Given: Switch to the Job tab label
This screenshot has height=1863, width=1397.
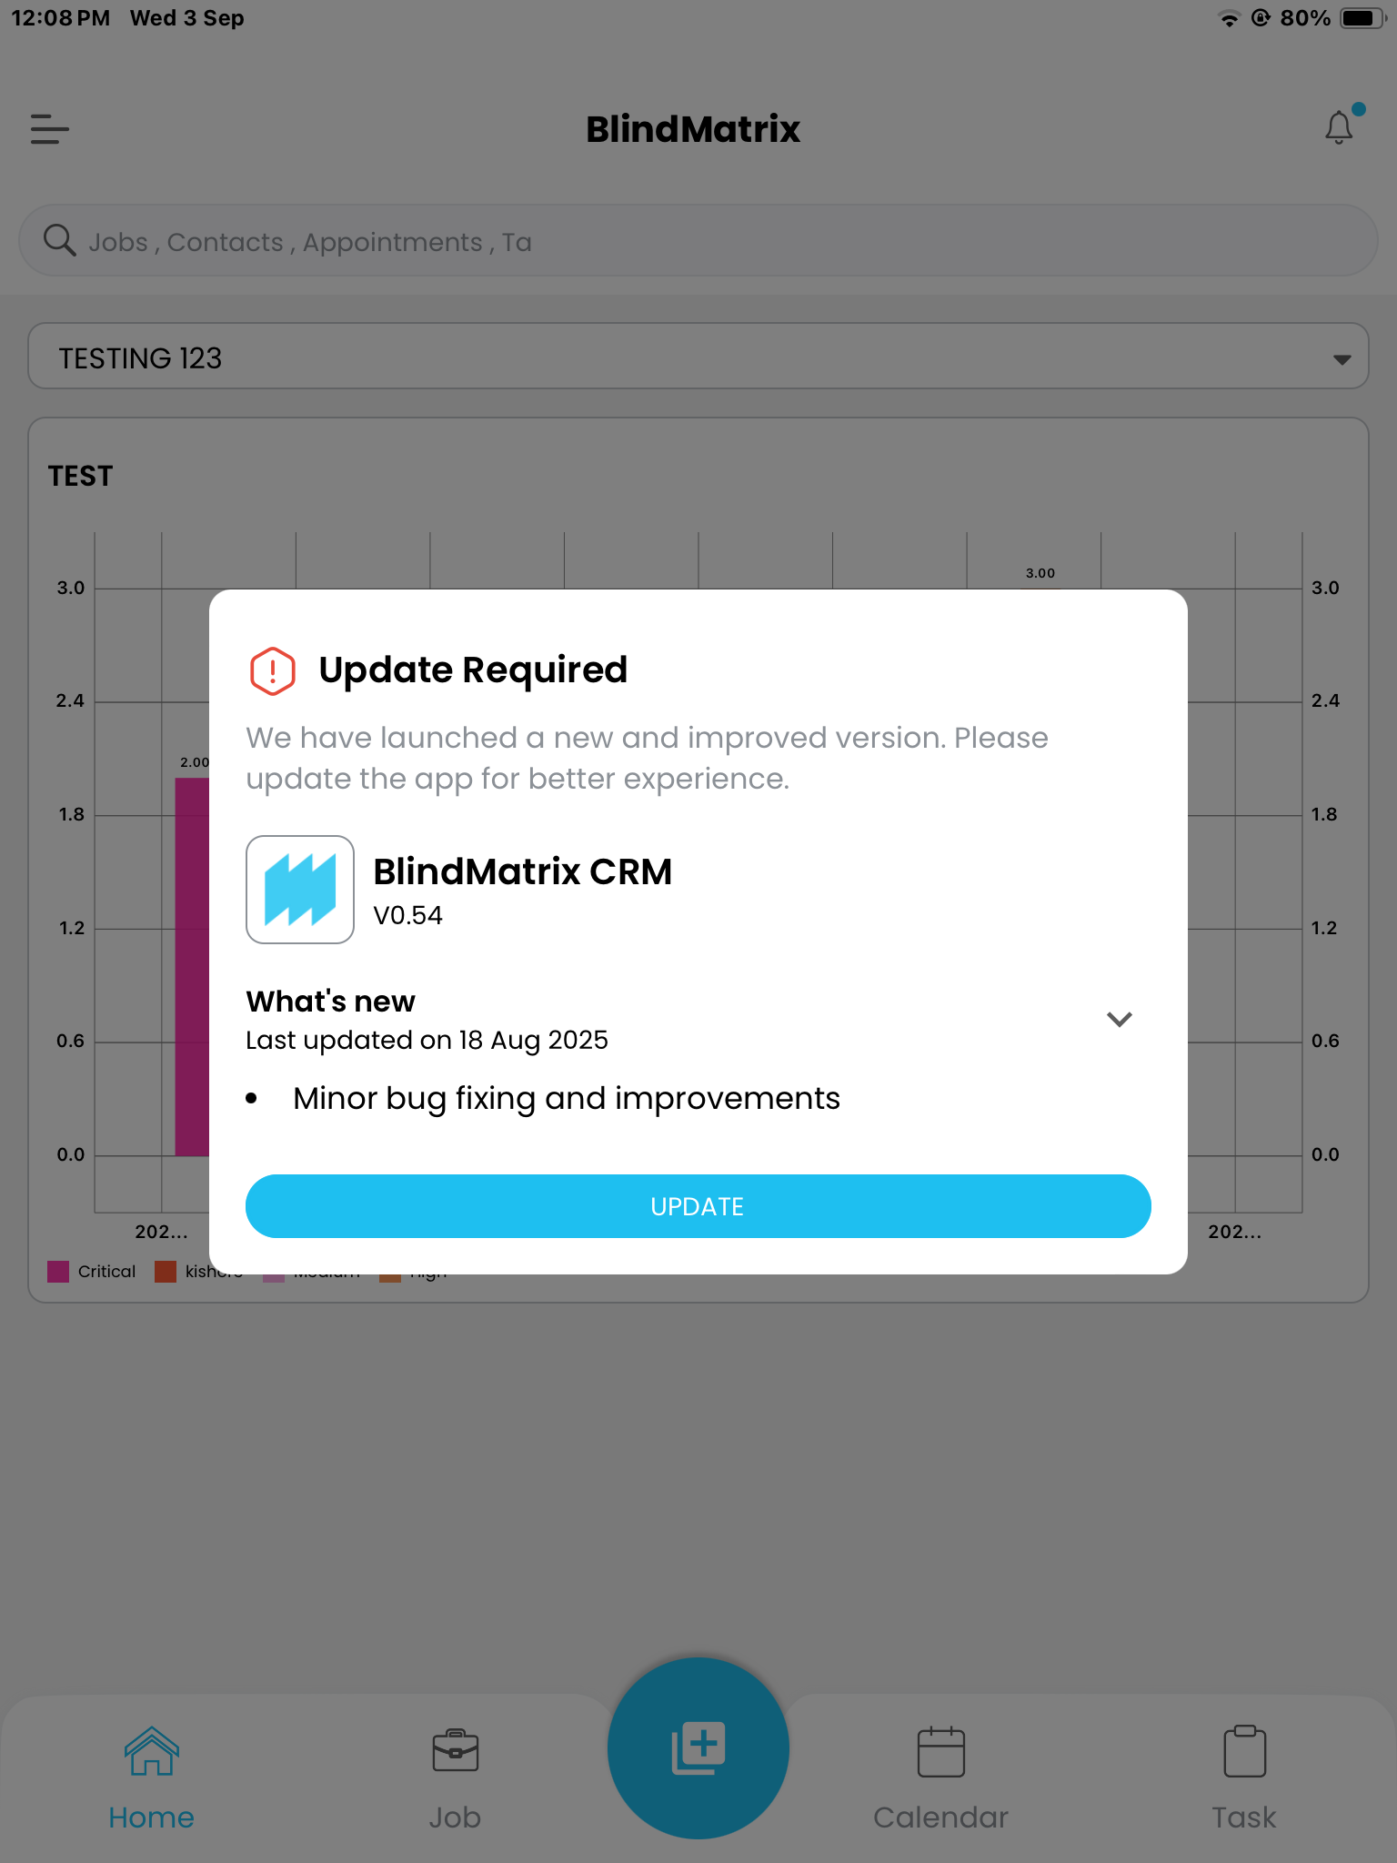Looking at the screenshot, I should (455, 1818).
